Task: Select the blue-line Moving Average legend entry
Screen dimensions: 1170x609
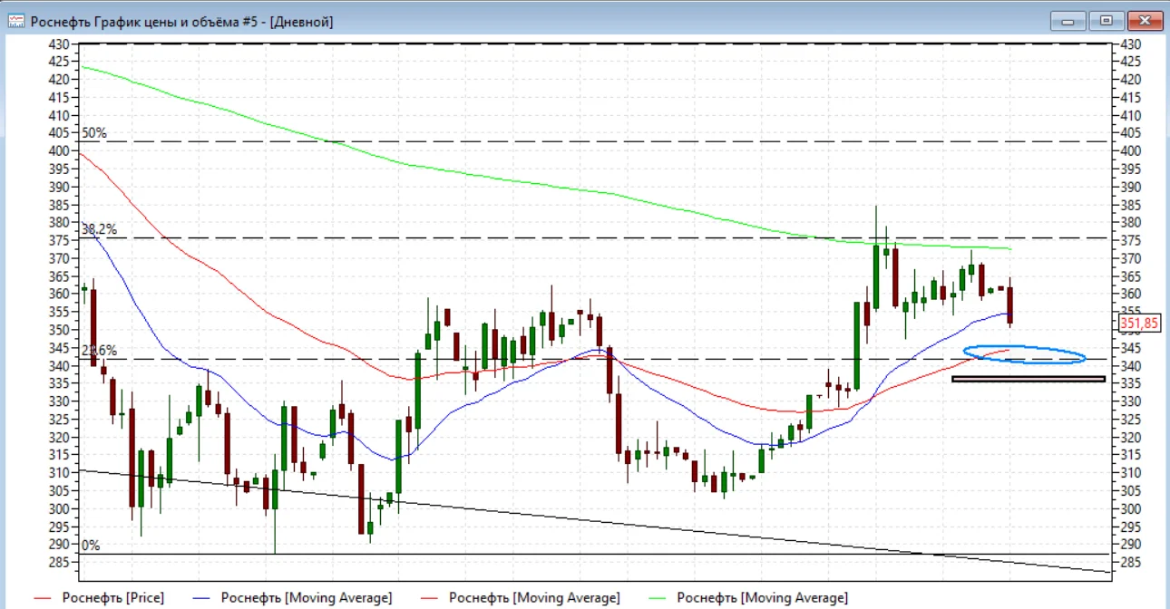Action: (x=294, y=597)
